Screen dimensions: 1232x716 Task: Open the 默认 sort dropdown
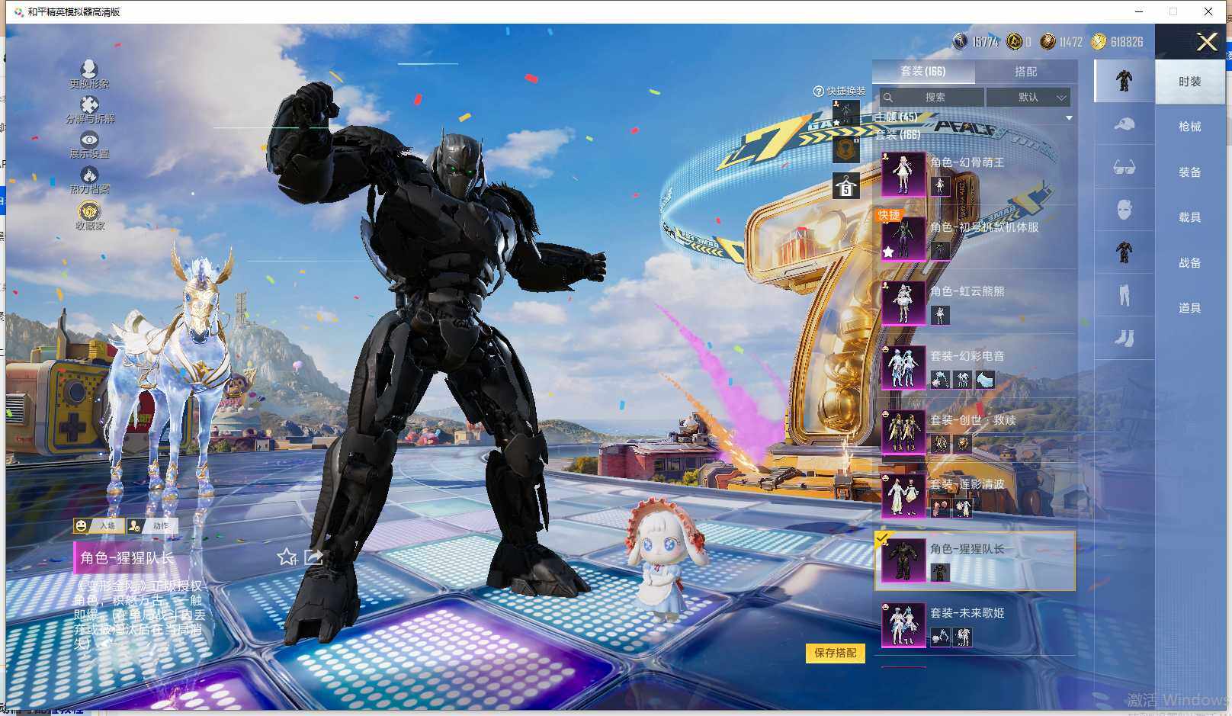1028,98
